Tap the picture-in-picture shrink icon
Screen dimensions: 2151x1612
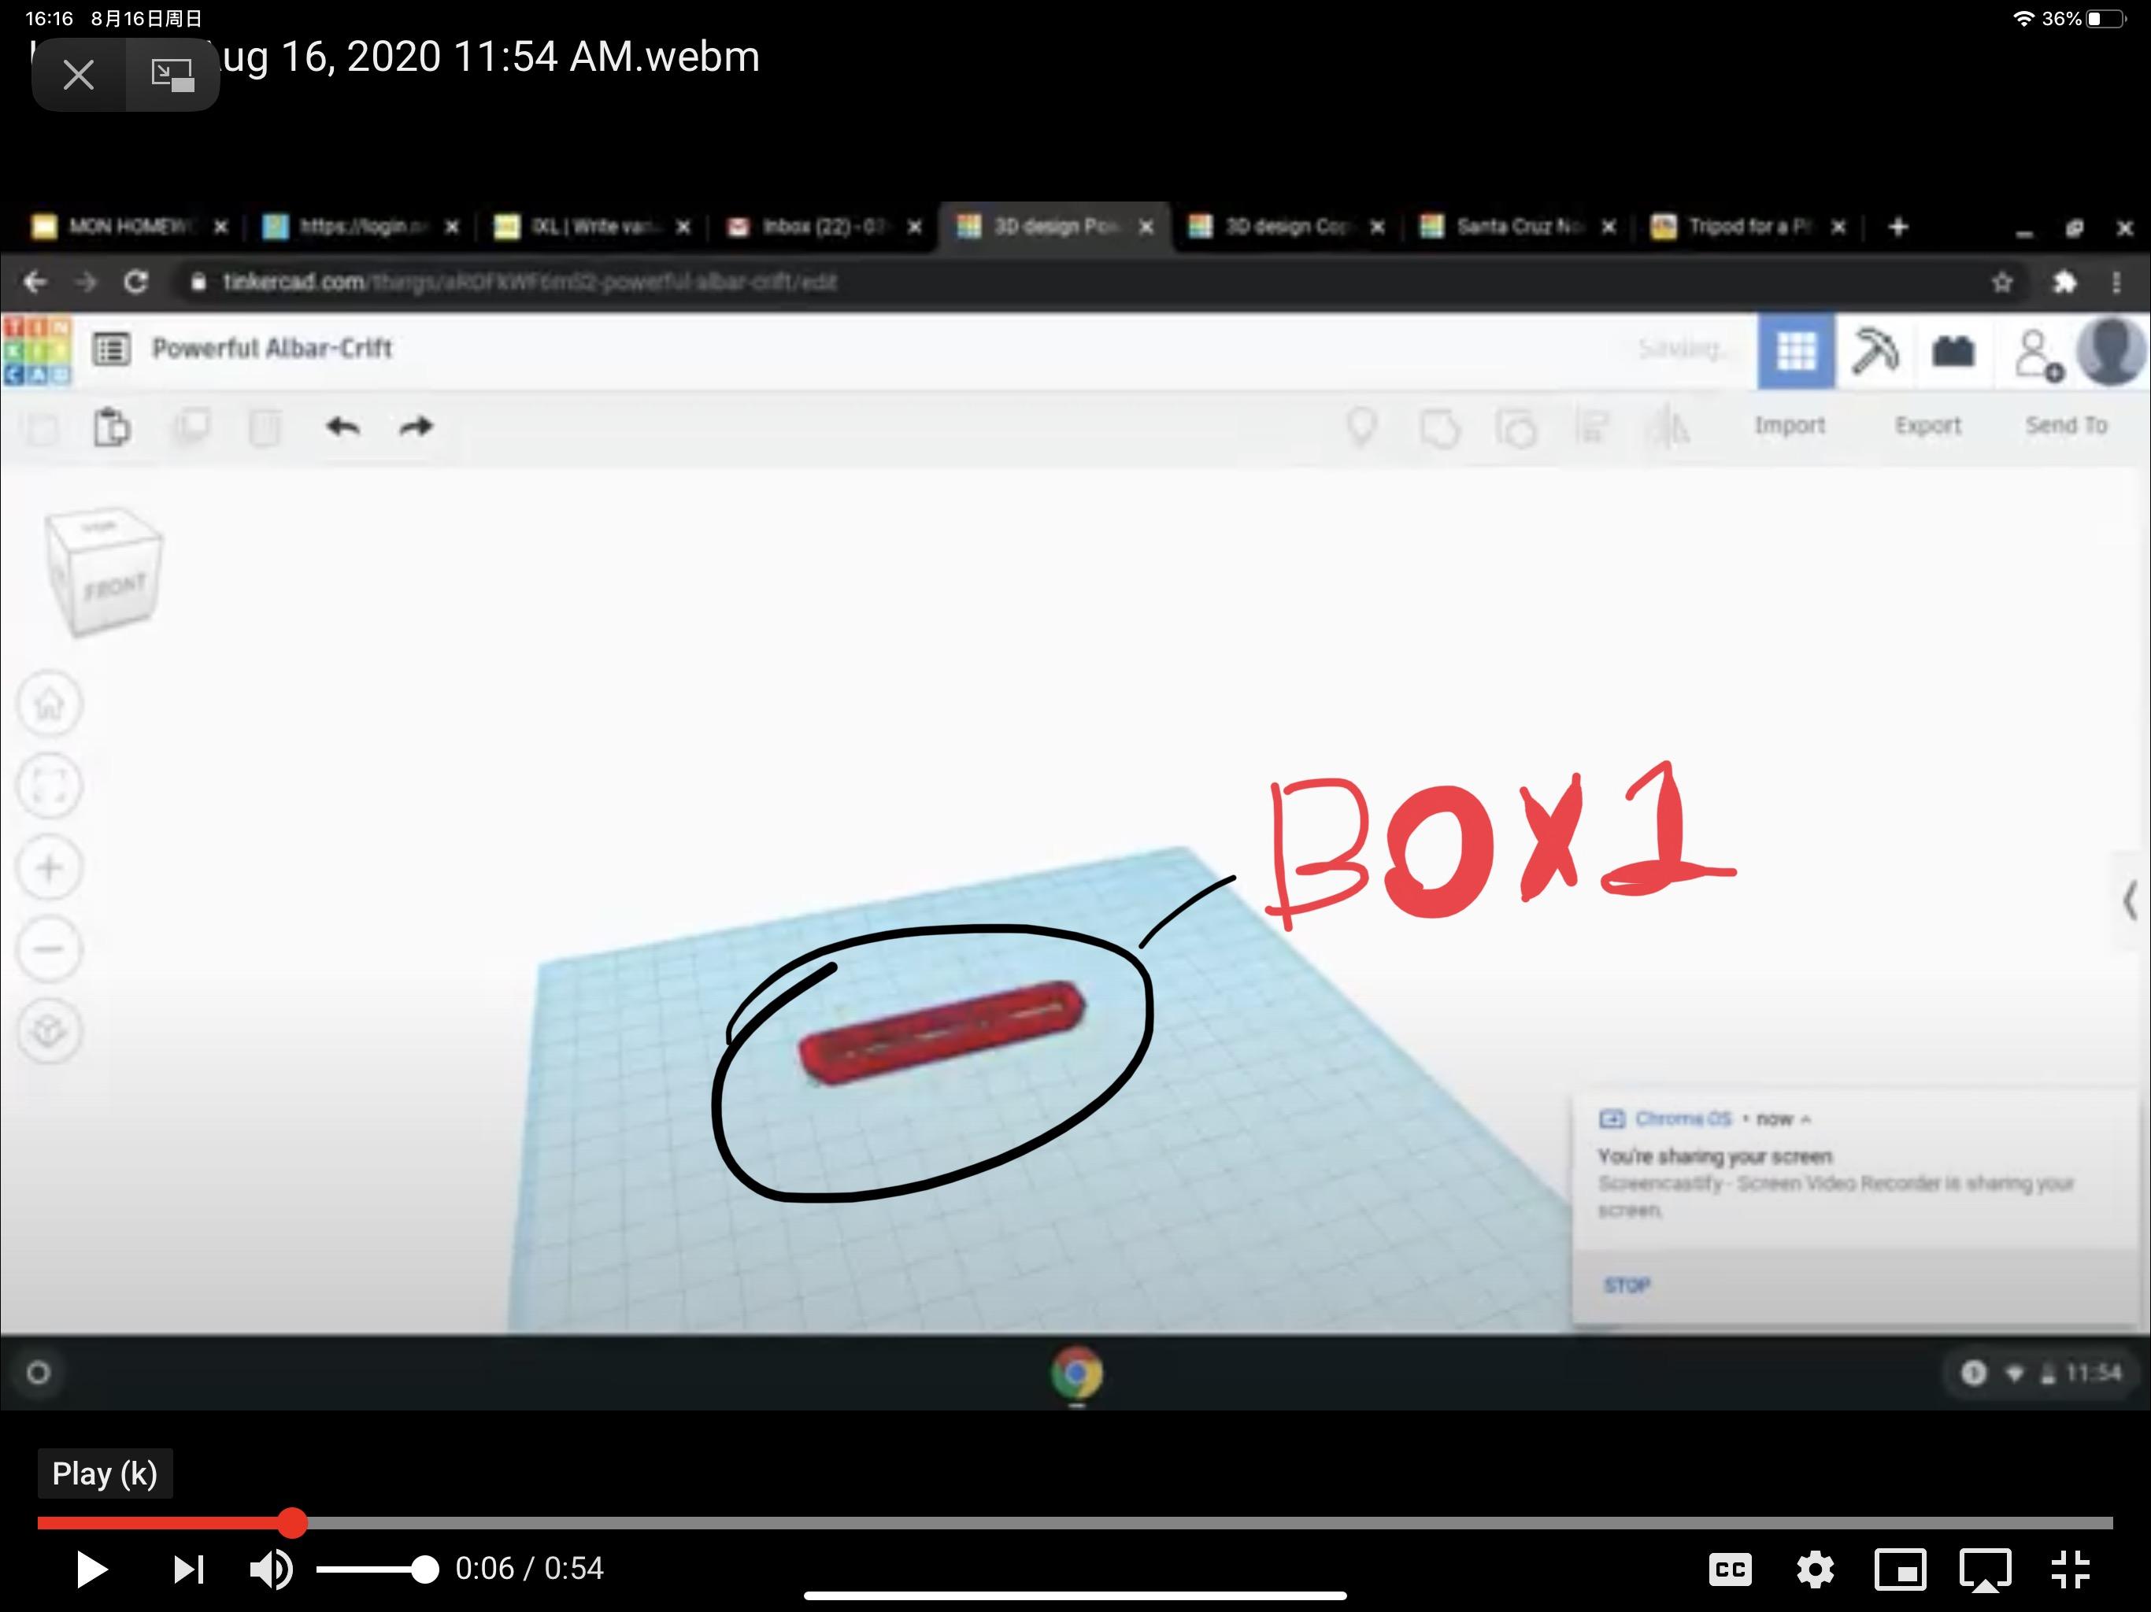point(172,74)
